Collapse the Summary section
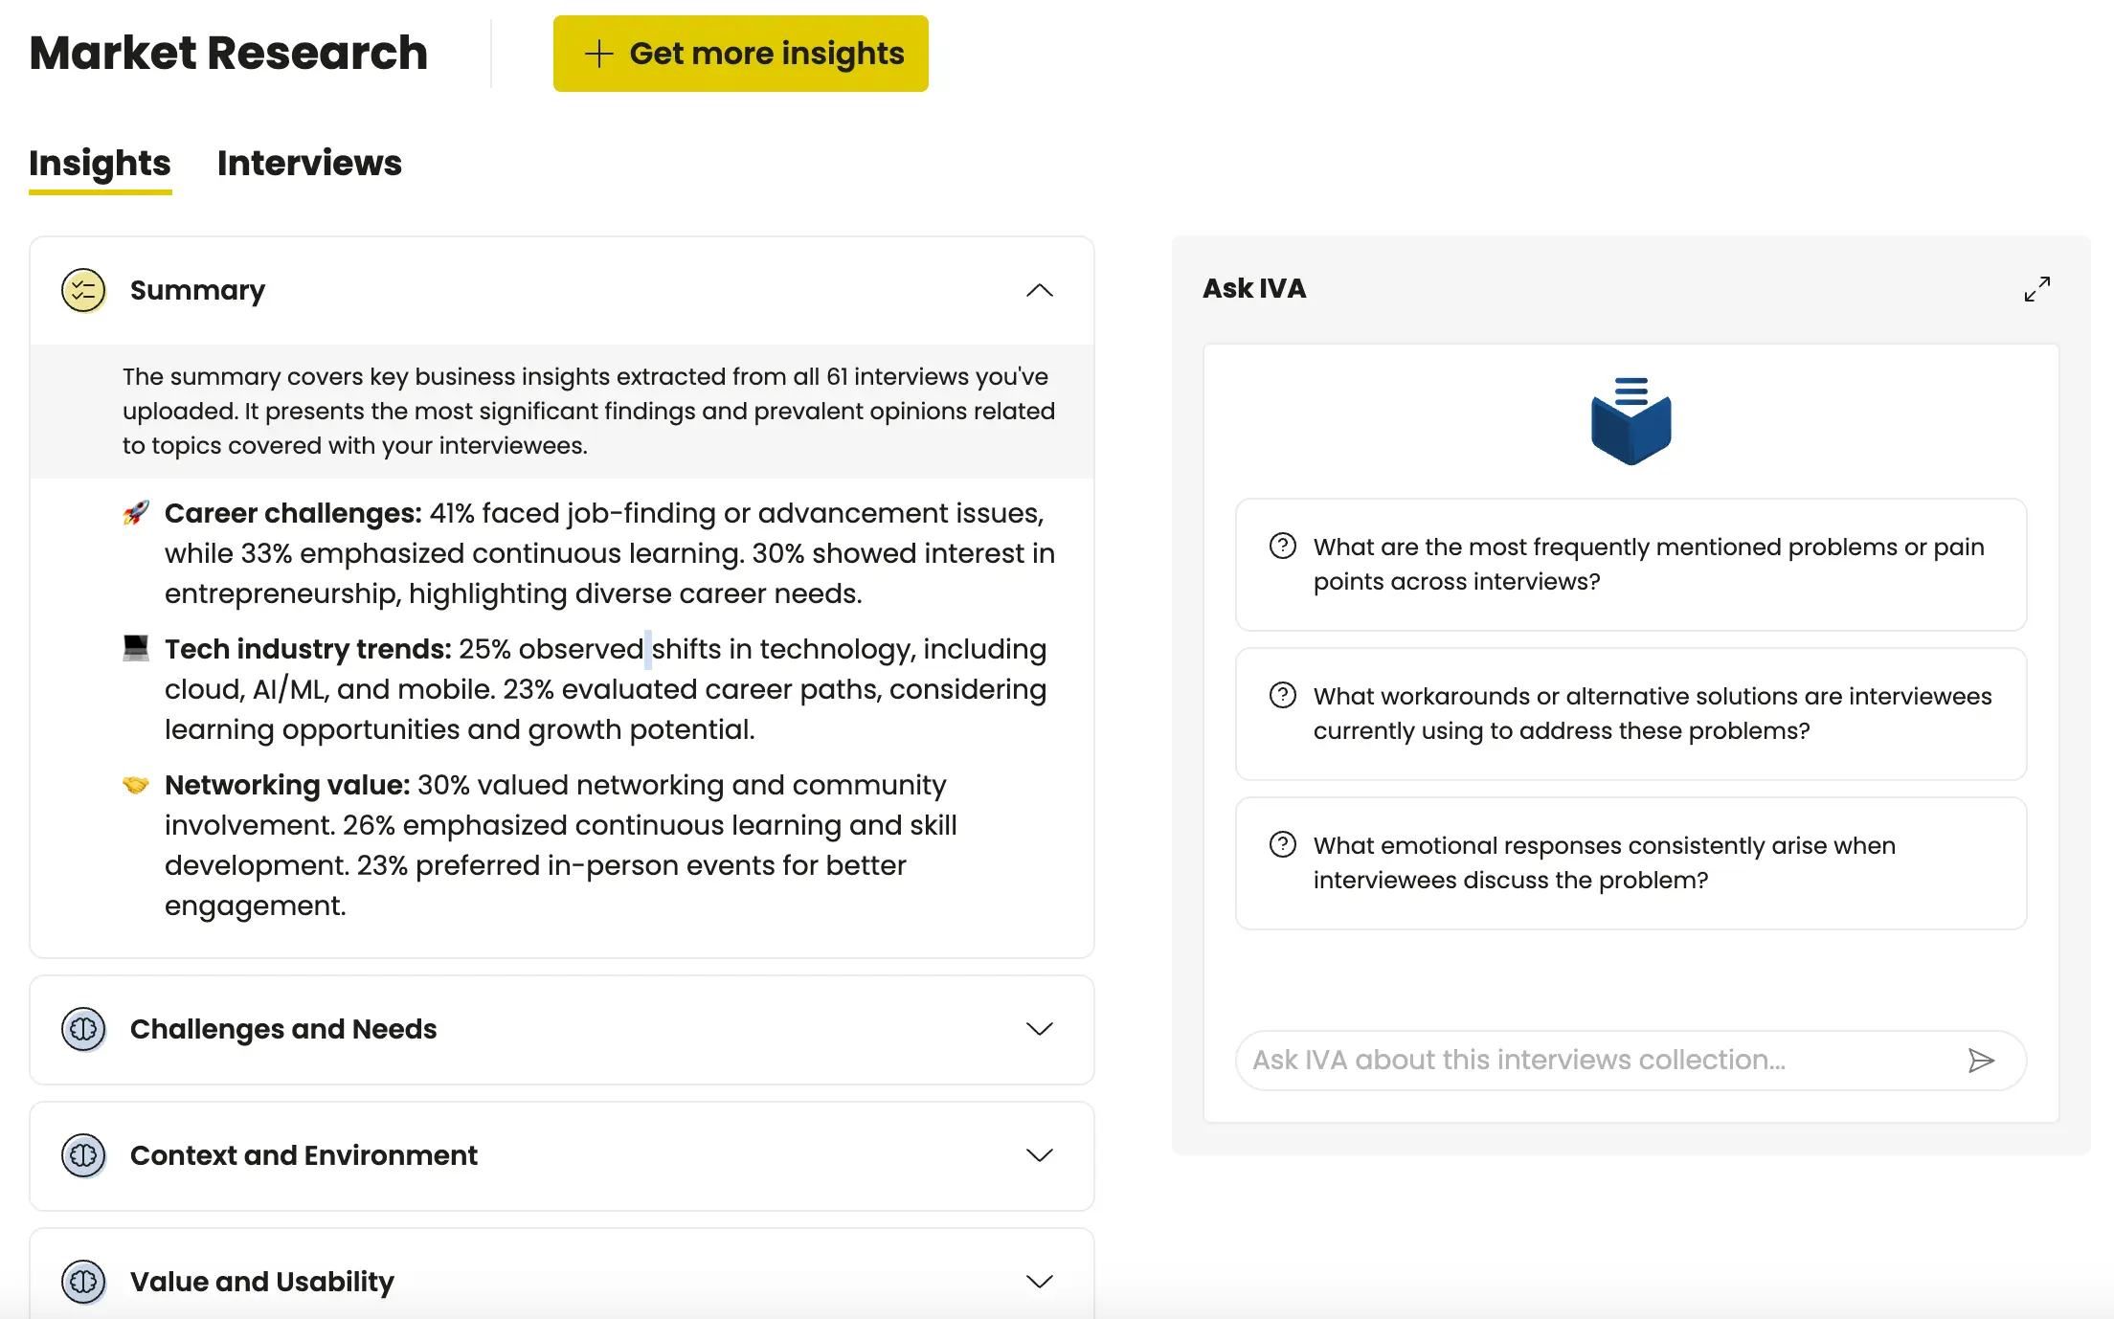Image resolution: width=2114 pixels, height=1319 pixels. [x=1040, y=289]
